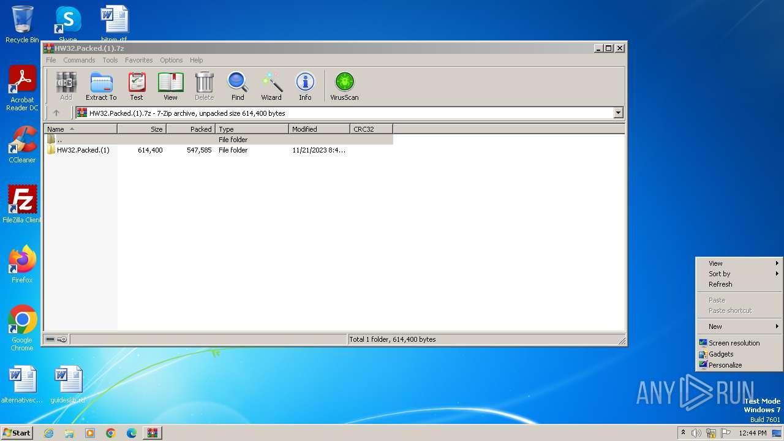This screenshot has width=784, height=441.
Task: Launch FileZilla Client shortcut
Action: (22, 205)
